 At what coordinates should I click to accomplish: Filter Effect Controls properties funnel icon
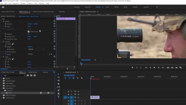[x=67, y=69]
